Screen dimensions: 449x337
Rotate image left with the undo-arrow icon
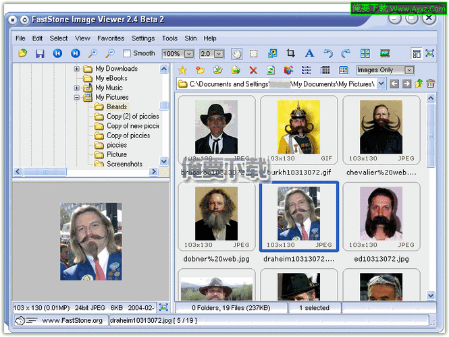[328, 53]
